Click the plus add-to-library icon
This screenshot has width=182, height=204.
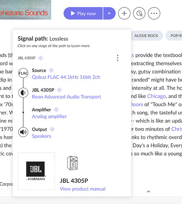[x=124, y=13]
